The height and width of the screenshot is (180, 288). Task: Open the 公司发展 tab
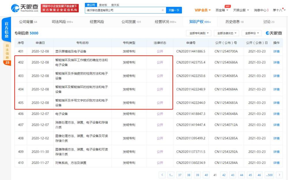131,22
